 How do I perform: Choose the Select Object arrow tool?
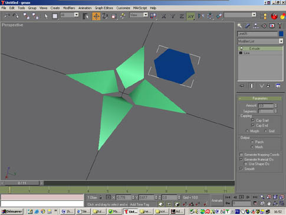coord(46,16)
